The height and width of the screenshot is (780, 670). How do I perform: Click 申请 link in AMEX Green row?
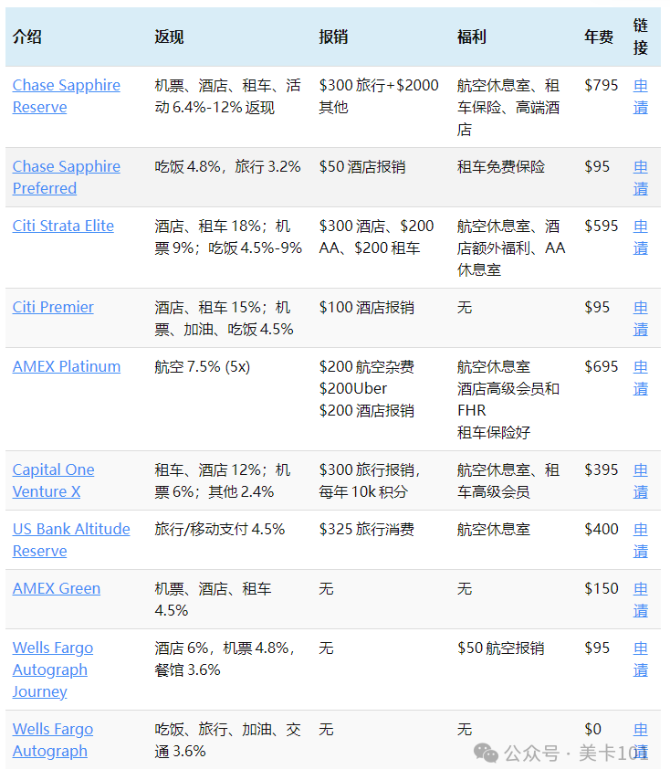click(x=641, y=599)
